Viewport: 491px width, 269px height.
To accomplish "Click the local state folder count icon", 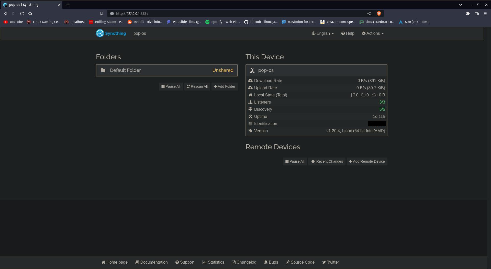I will 363,95.
